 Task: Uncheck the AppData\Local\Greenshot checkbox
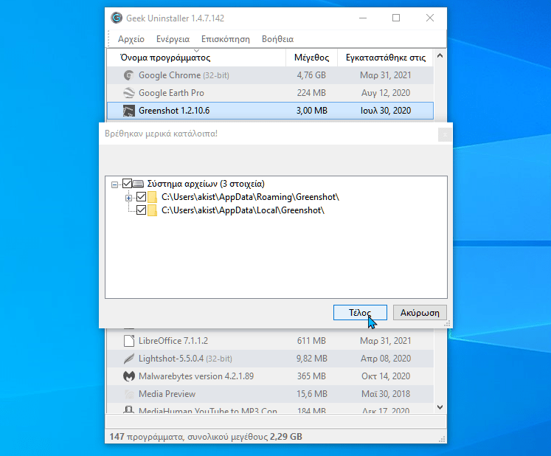coord(142,210)
